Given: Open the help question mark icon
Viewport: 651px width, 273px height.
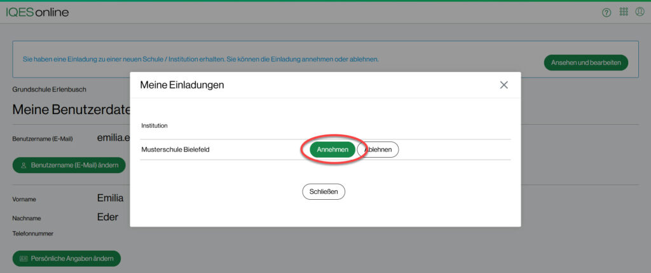Looking at the screenshot, I should (606, 13).
